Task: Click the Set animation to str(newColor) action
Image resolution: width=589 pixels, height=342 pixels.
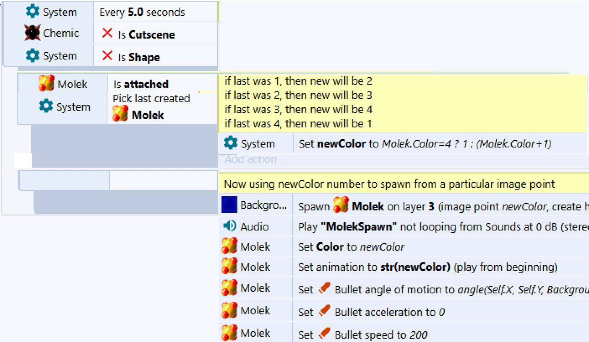Action: [427, 267]
